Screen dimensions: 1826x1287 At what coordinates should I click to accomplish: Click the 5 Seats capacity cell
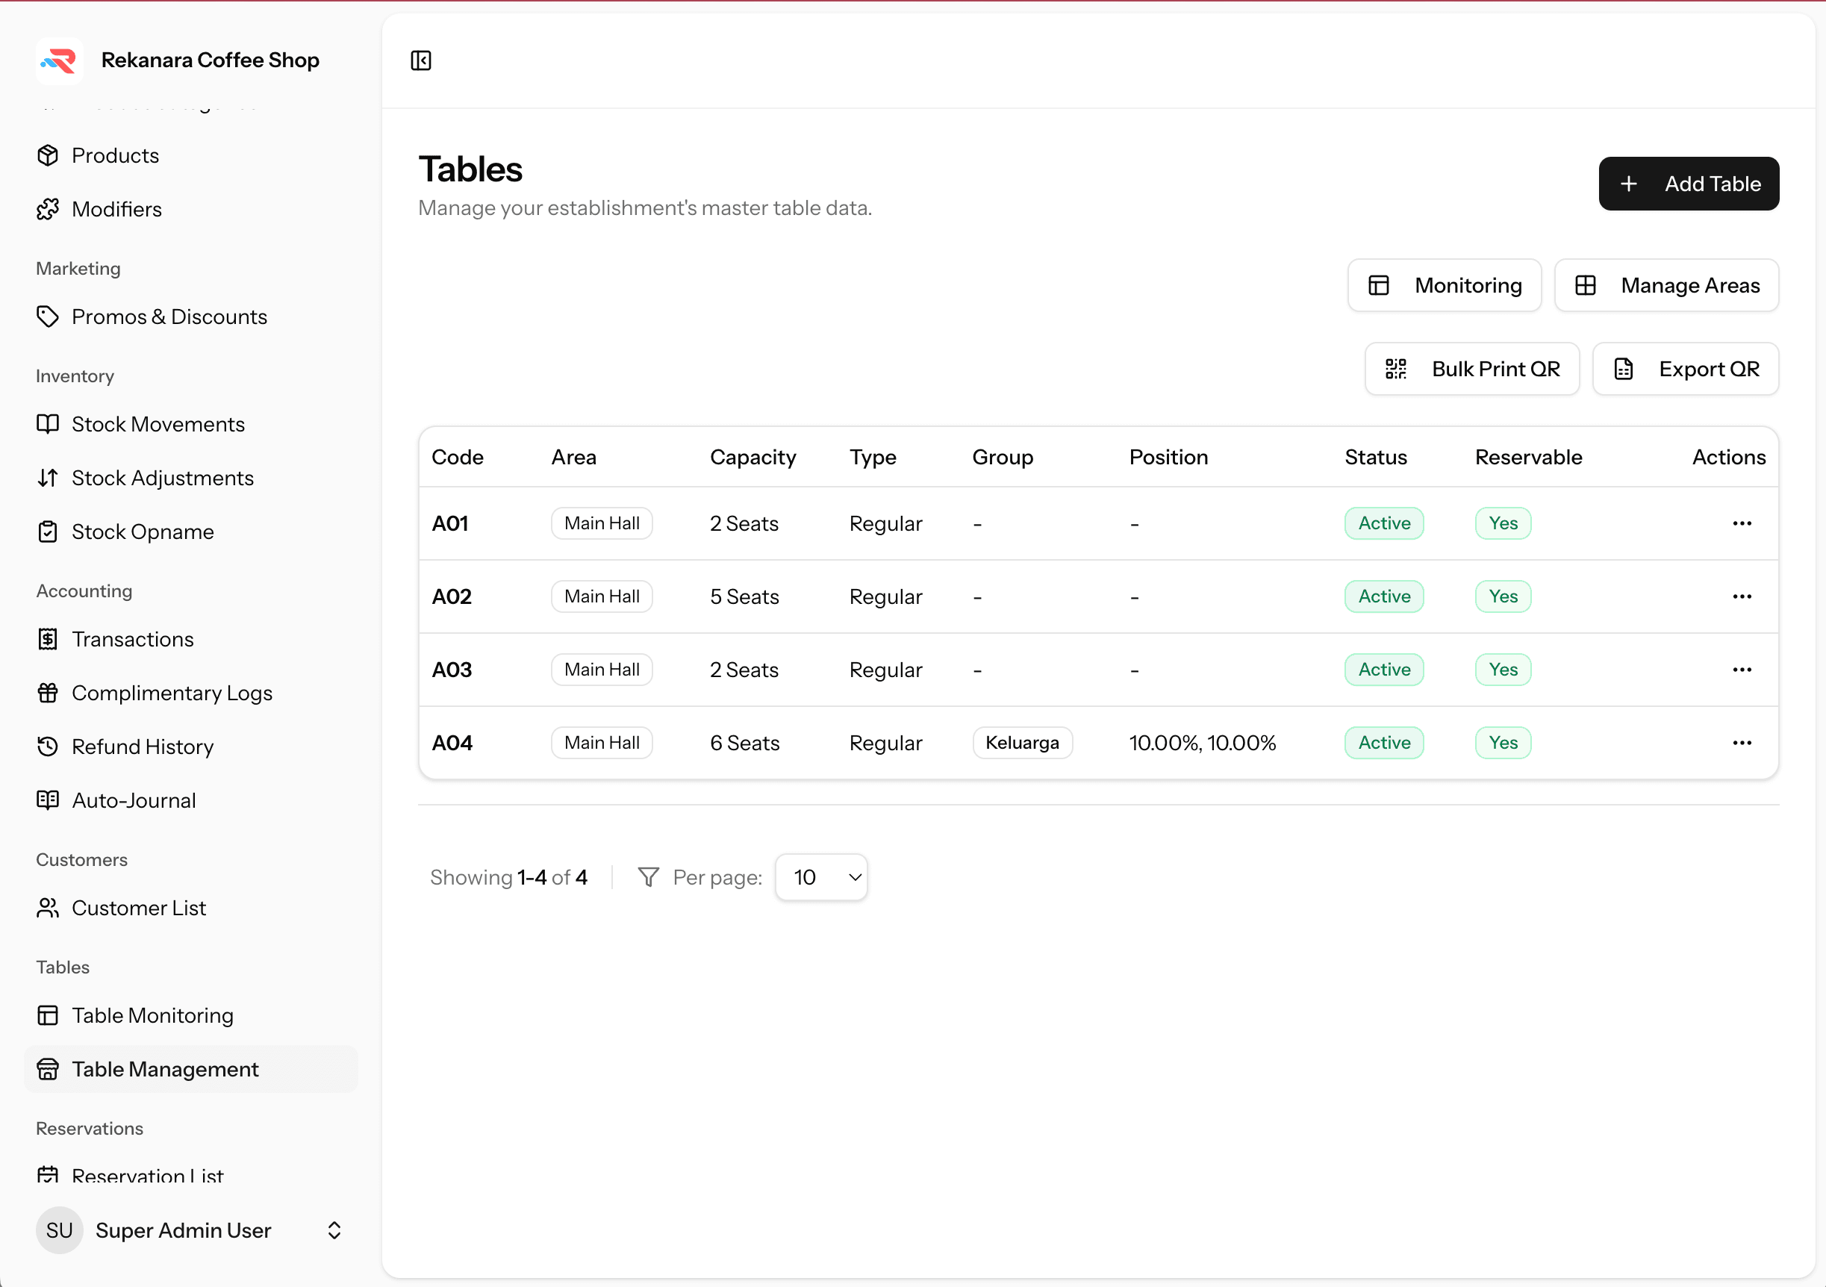coord(744,596)
